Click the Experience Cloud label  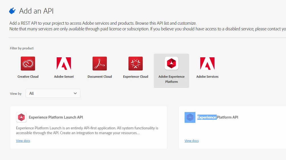coord(136,77)
